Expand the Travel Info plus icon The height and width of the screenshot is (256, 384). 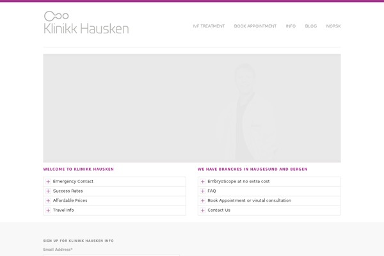click(48, 210)
